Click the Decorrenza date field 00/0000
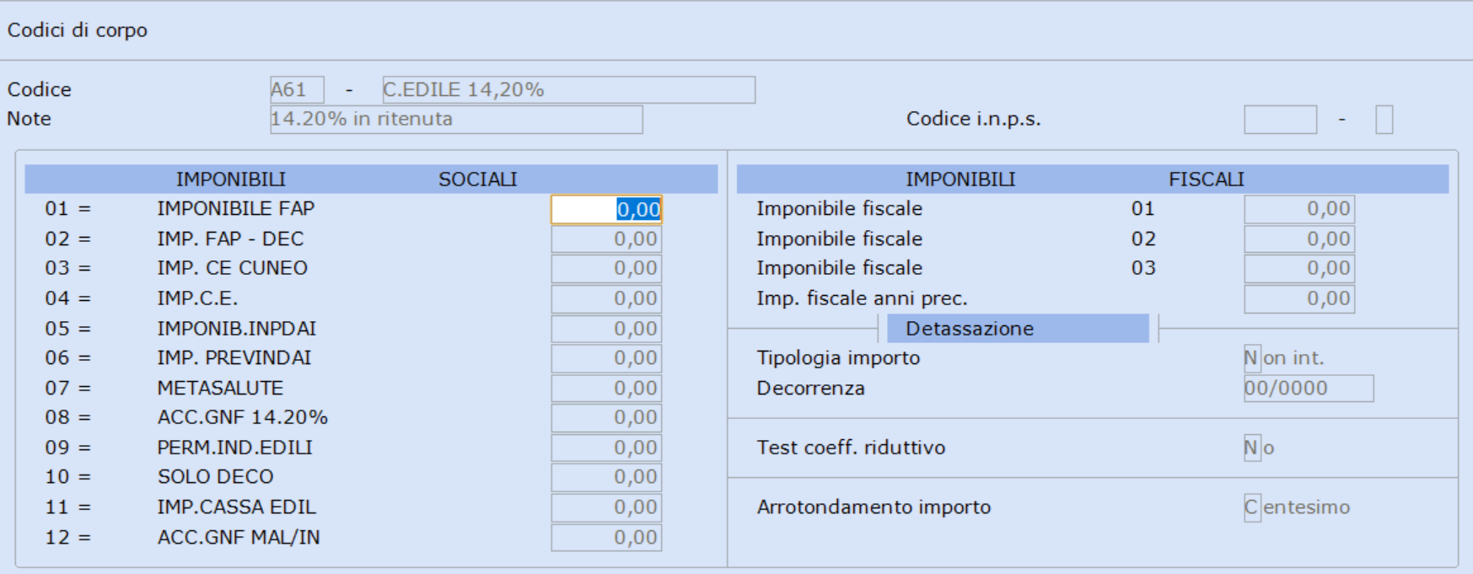 point(1309,388)
